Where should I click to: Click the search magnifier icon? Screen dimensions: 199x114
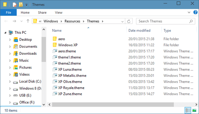191,21
